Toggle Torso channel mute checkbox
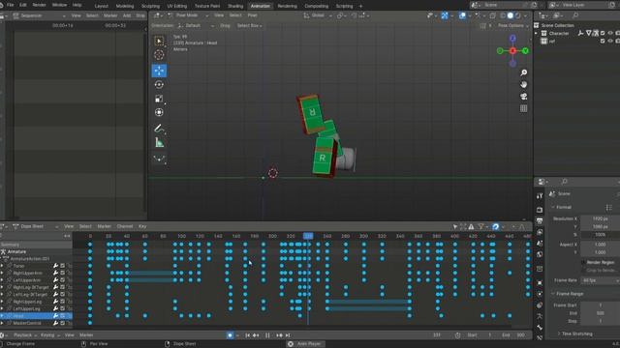Image resolution: width=620 pixels, height=348 pixels. pos(62,266)
